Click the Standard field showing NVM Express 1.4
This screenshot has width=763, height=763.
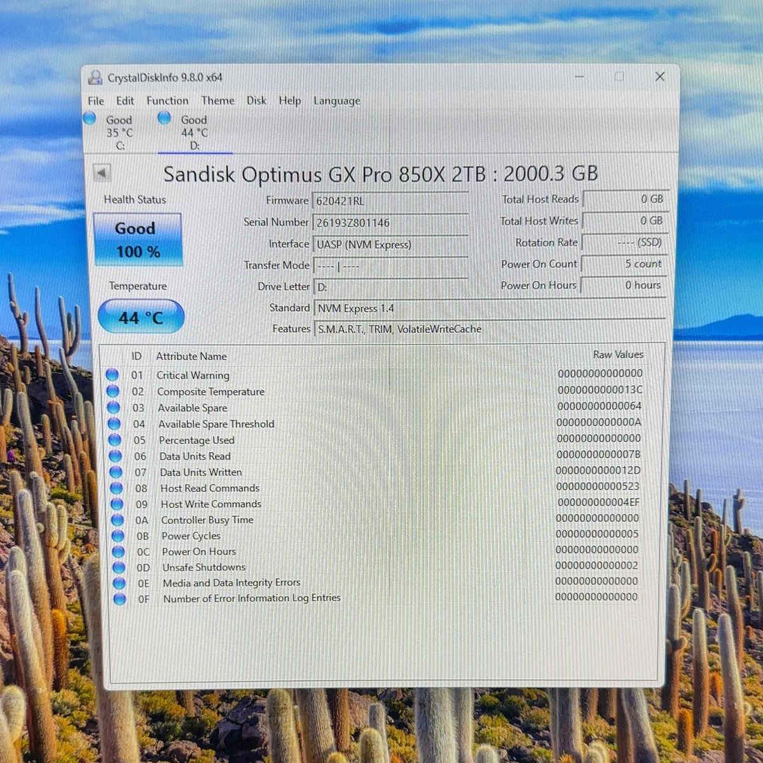[x=490, y=308]
